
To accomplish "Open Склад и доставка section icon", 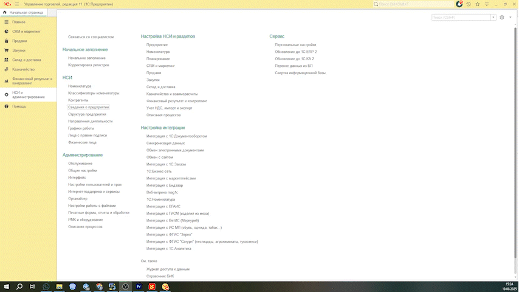I will 6,60.
